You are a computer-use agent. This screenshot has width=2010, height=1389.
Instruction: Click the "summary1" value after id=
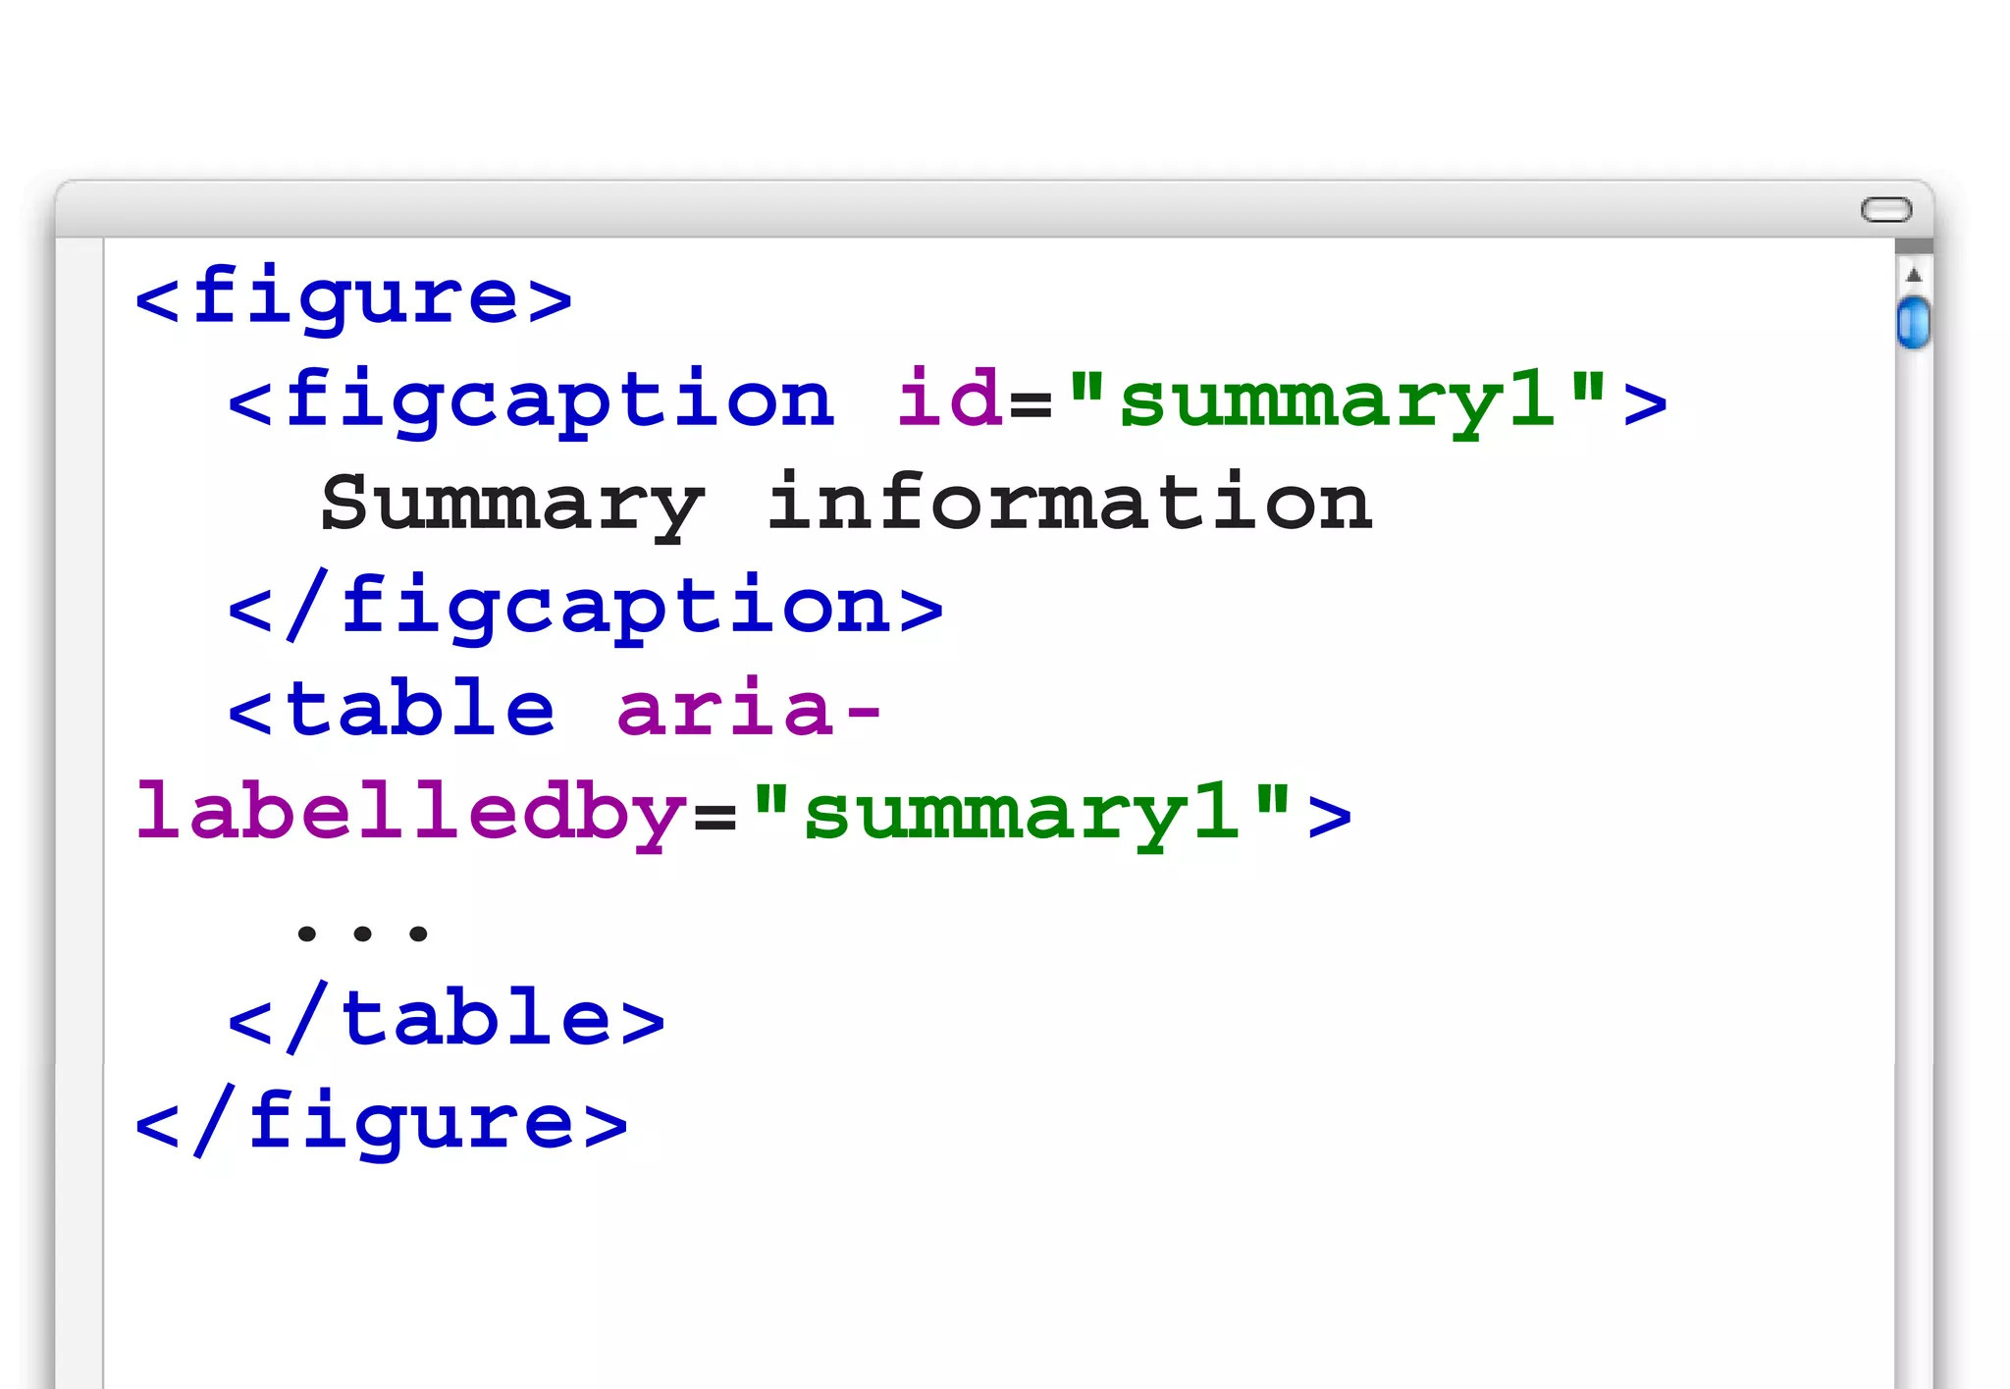pos(1338,401)
